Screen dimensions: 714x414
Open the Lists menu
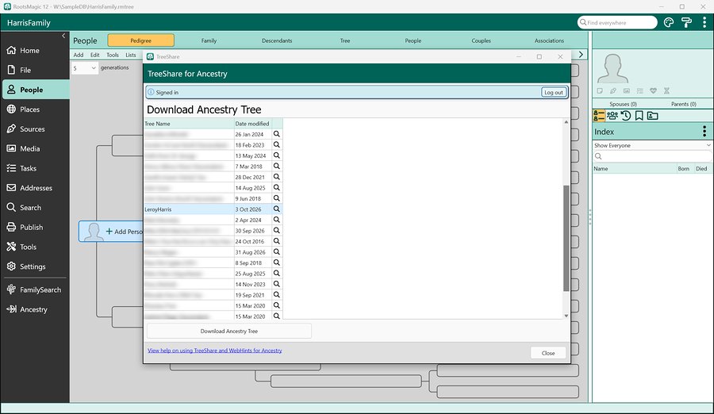click(131, 55)
